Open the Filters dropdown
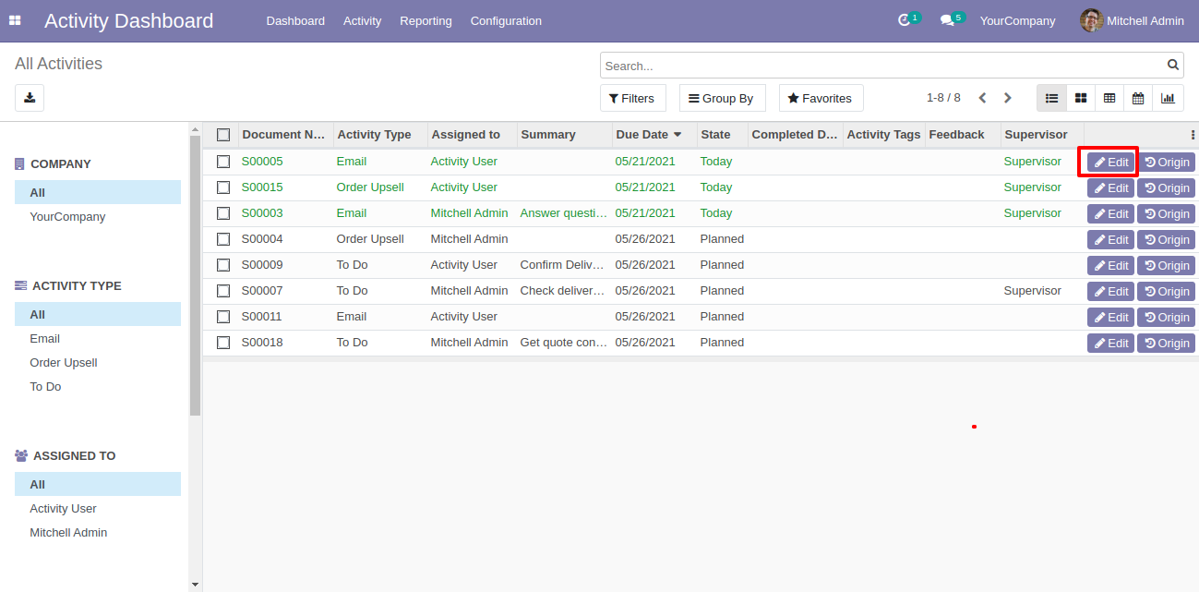The height and width of the screenshot is (592, 1199). click(633, 98)
